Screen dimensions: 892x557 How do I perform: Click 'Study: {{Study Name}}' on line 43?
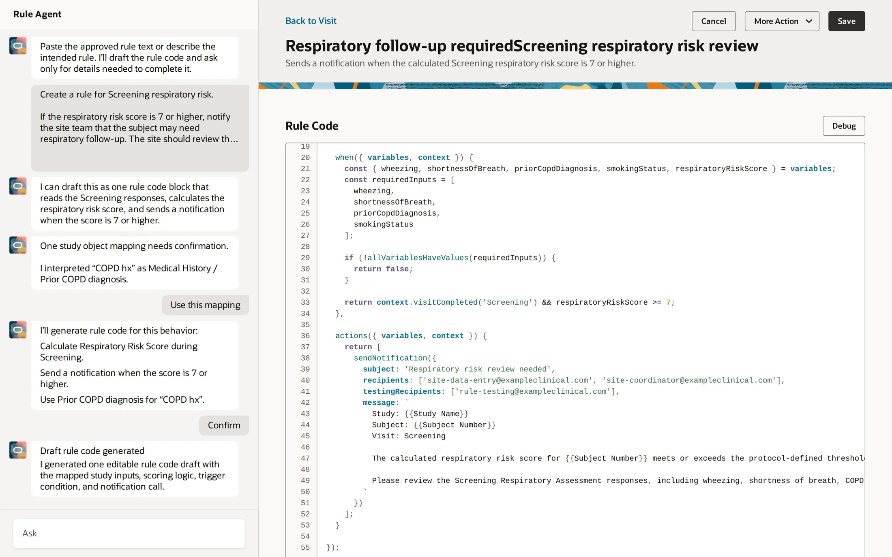click(x=420, y=414)
